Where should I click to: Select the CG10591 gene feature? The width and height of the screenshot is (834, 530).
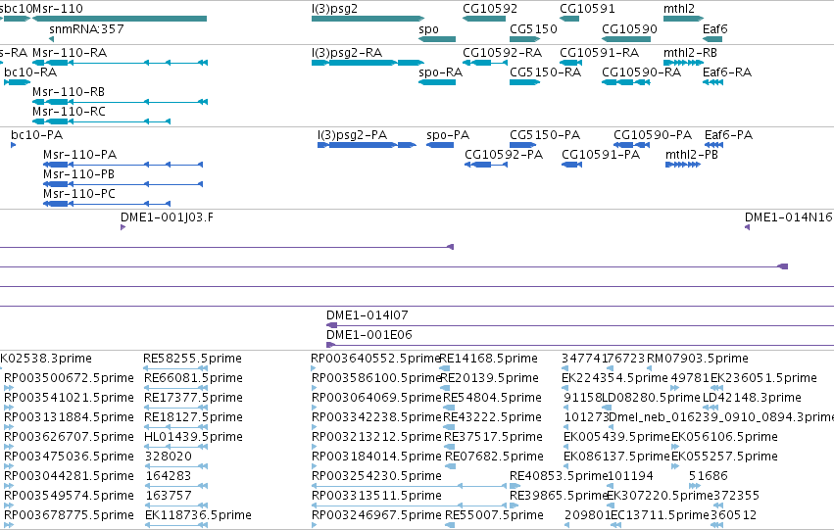[x=569, y=19]
